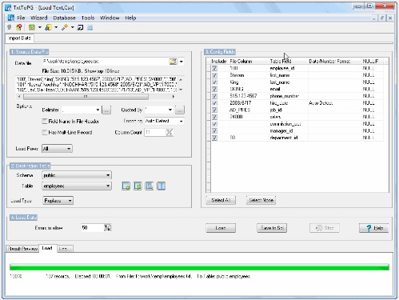Viewport: 399px width, 300px height.
Task: Click the green load progress bar
Action: 199,267
